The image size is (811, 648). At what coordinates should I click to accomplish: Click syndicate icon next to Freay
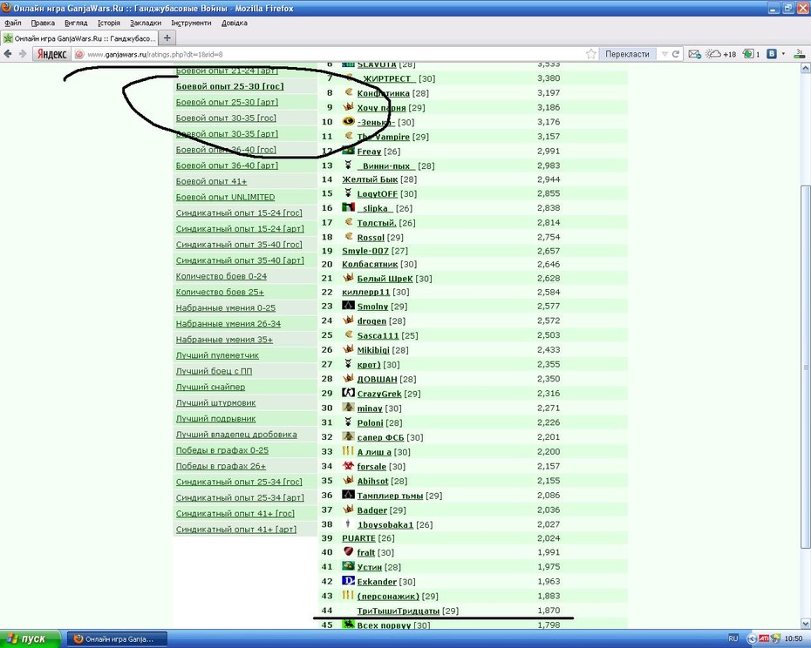[x=348, y=151]
